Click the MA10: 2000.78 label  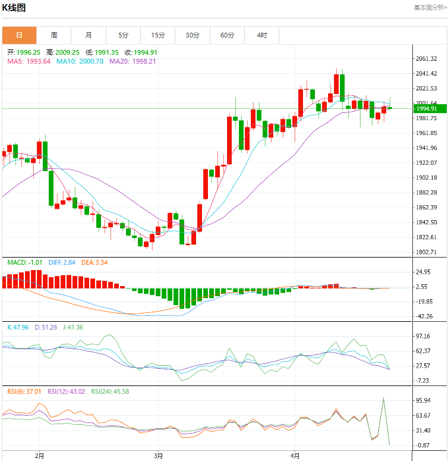[x=80, y=61]
